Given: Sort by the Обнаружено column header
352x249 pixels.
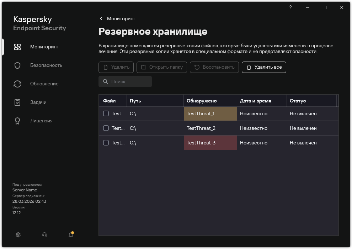Looking at the screenshot, I should click(x=210, y=101).
